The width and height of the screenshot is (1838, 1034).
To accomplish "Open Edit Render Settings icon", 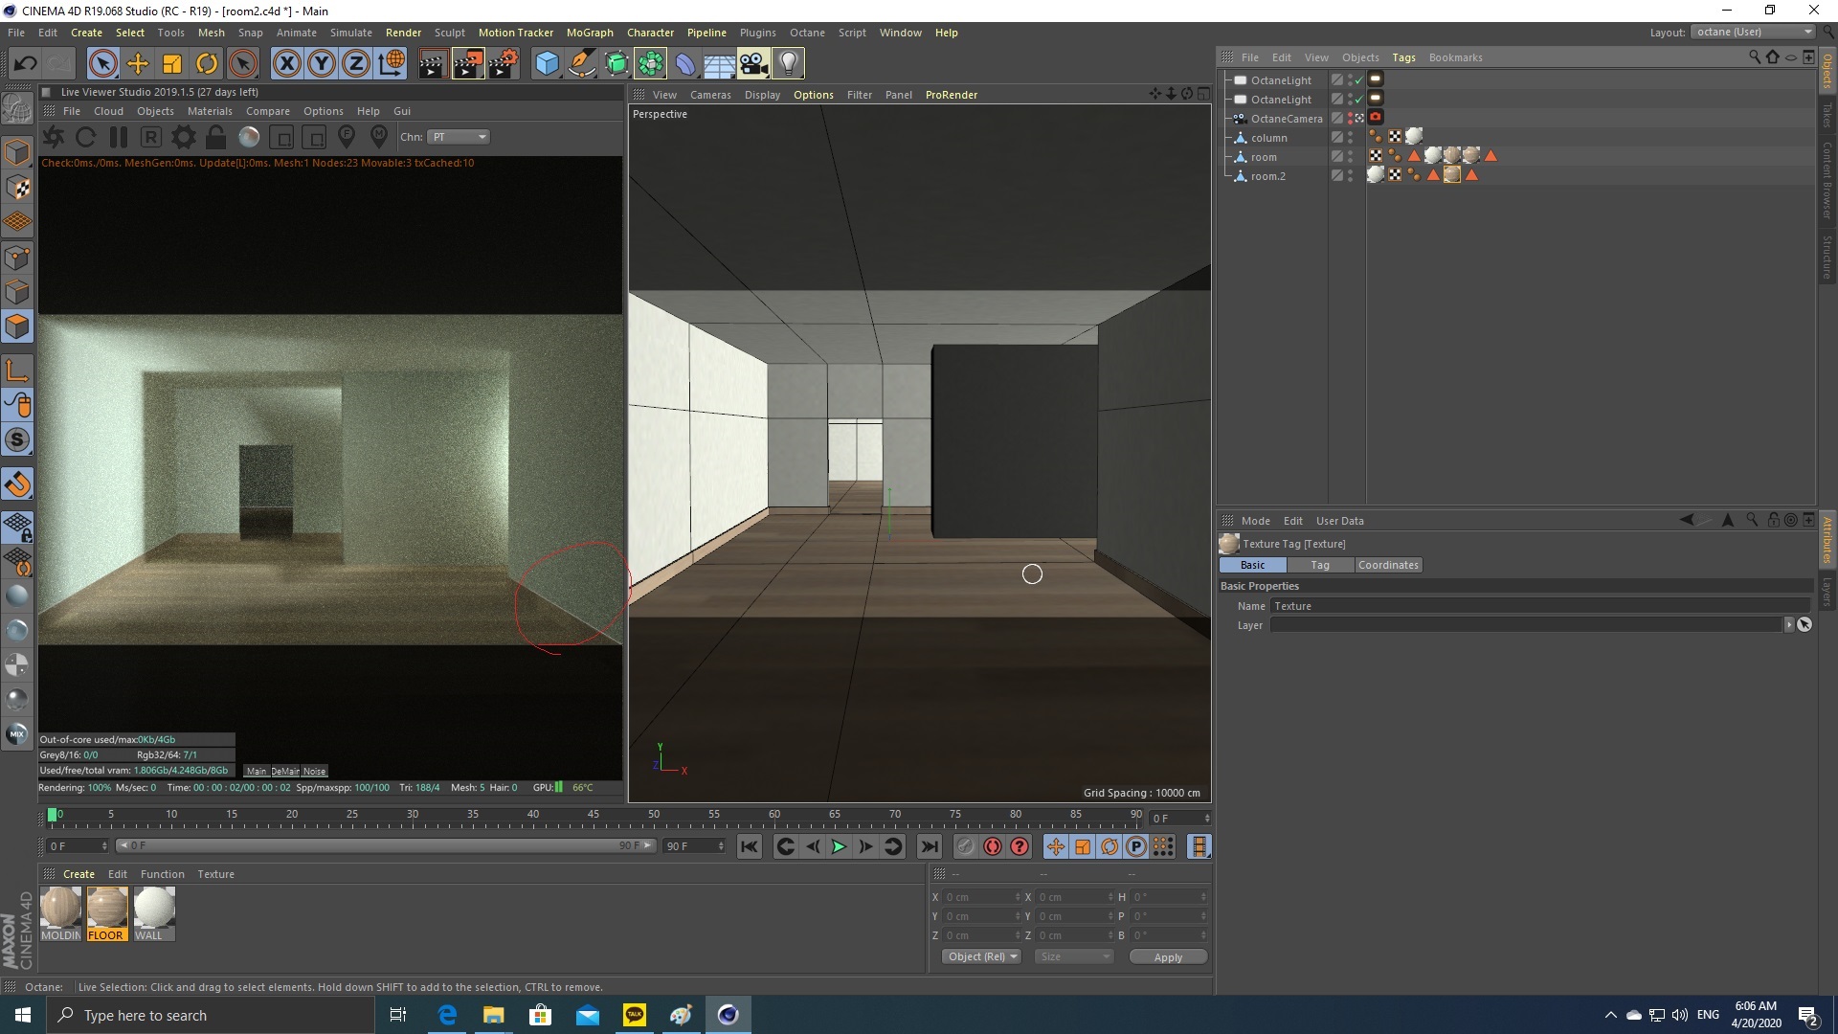I will click(x=504, y=64).
